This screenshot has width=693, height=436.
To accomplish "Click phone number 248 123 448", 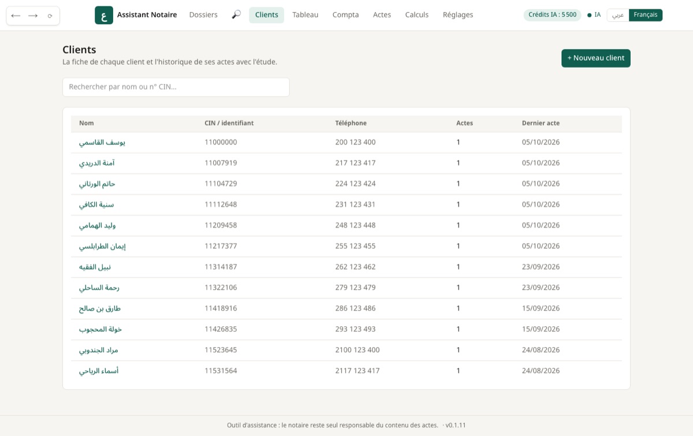I will 355,225.
